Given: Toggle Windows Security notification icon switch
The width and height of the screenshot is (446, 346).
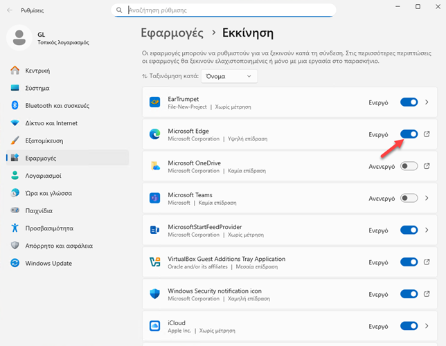Looking at the screenshot, I should coord(409,294).
